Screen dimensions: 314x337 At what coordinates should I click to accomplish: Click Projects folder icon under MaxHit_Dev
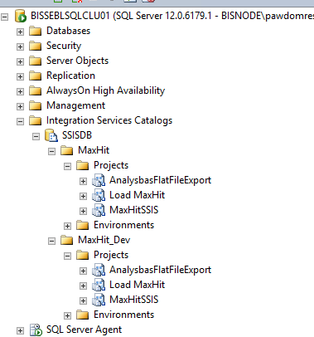(82, 255)
